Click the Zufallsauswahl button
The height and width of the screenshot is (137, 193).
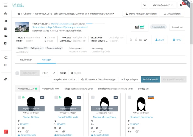click(150, 79)
